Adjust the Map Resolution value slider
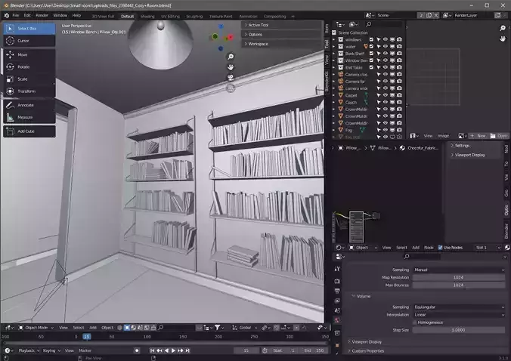Viewport: 511px width, 361px height. point(459,277)
